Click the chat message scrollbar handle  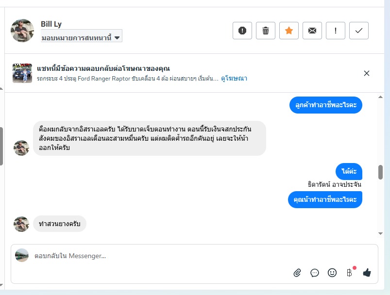380,172
